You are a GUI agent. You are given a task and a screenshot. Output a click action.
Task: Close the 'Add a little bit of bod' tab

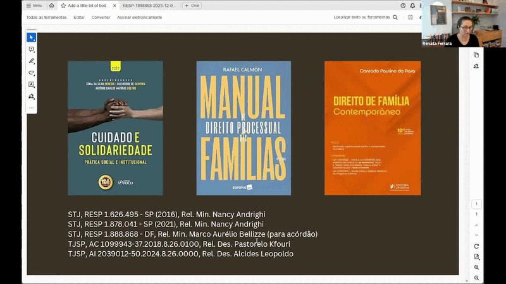114,6
